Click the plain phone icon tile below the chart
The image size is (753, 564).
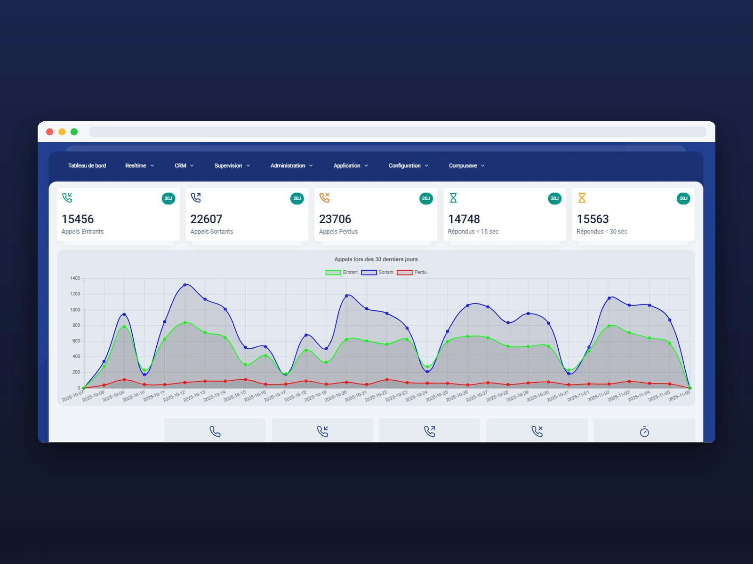[x=215, y=431]
